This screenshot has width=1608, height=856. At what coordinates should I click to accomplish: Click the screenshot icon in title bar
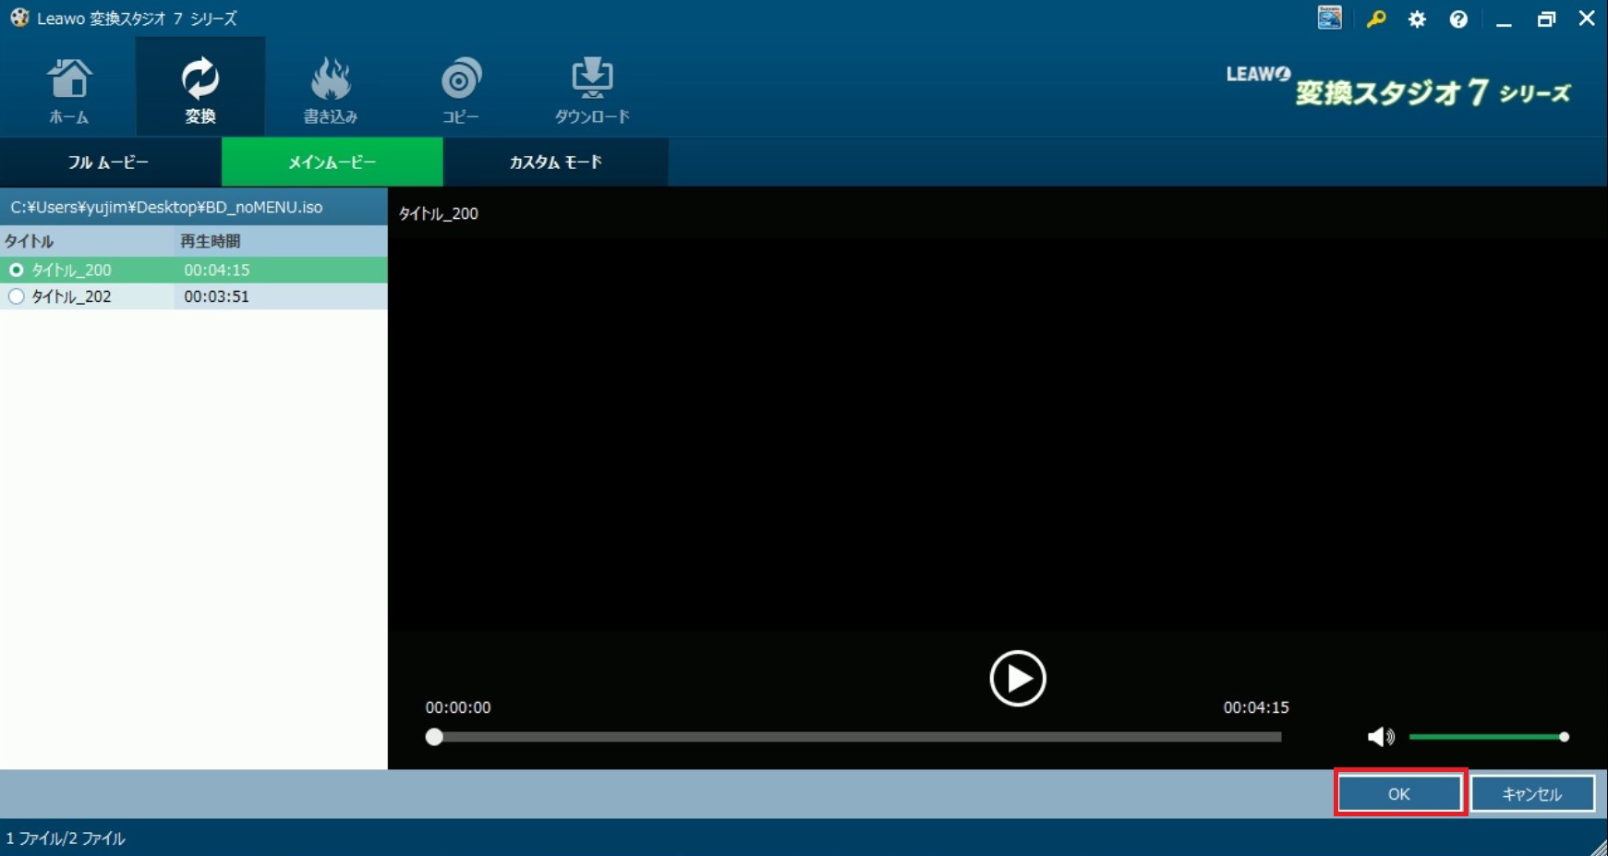1329,18
